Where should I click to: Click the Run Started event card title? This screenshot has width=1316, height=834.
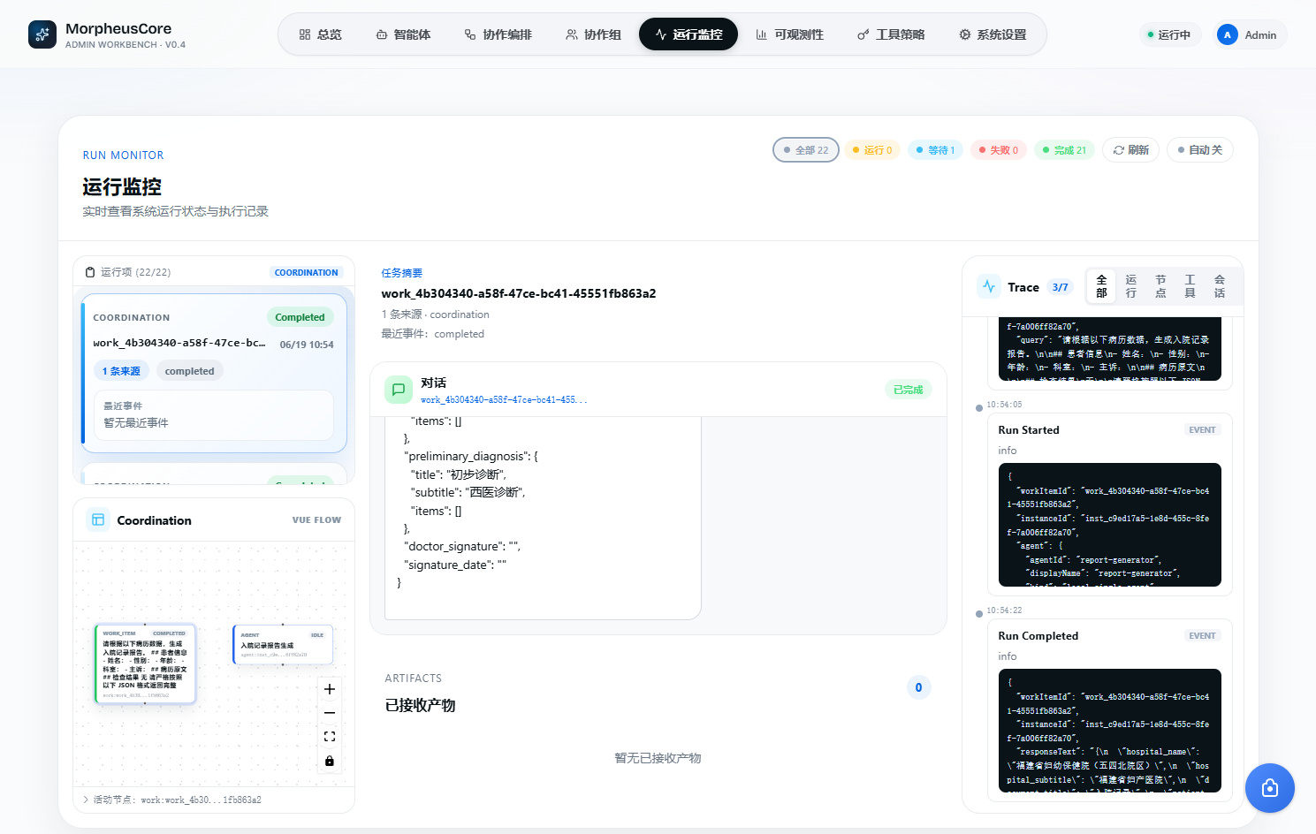(1029, 430)
